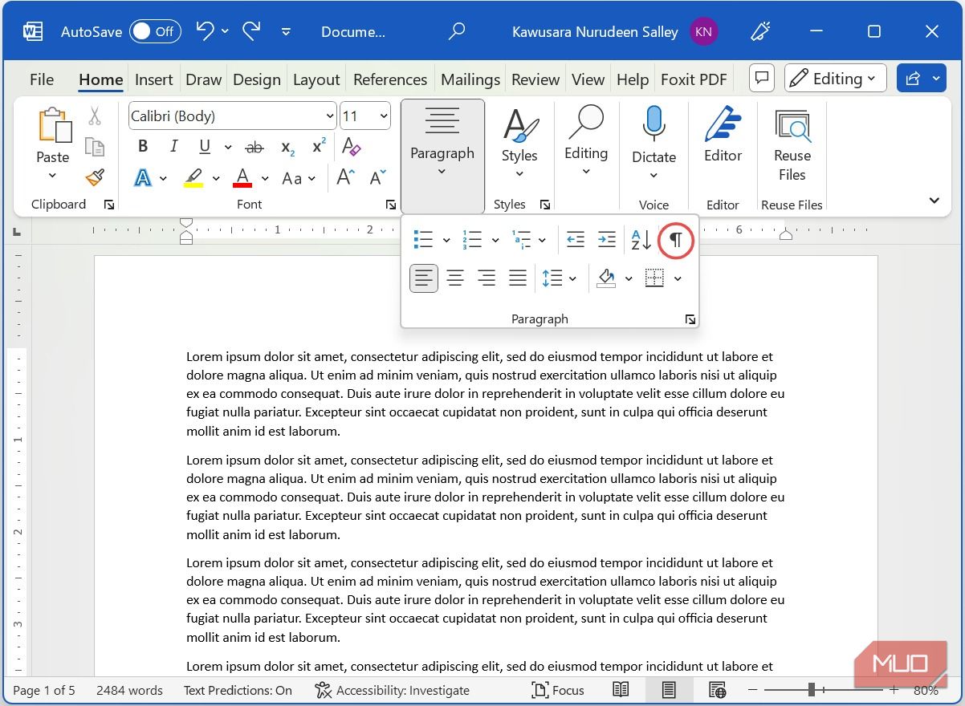Screen dimensions: 965x706
Task: Expand the font size dropdown
Action: pyautogui.click(x=384, y=116)
